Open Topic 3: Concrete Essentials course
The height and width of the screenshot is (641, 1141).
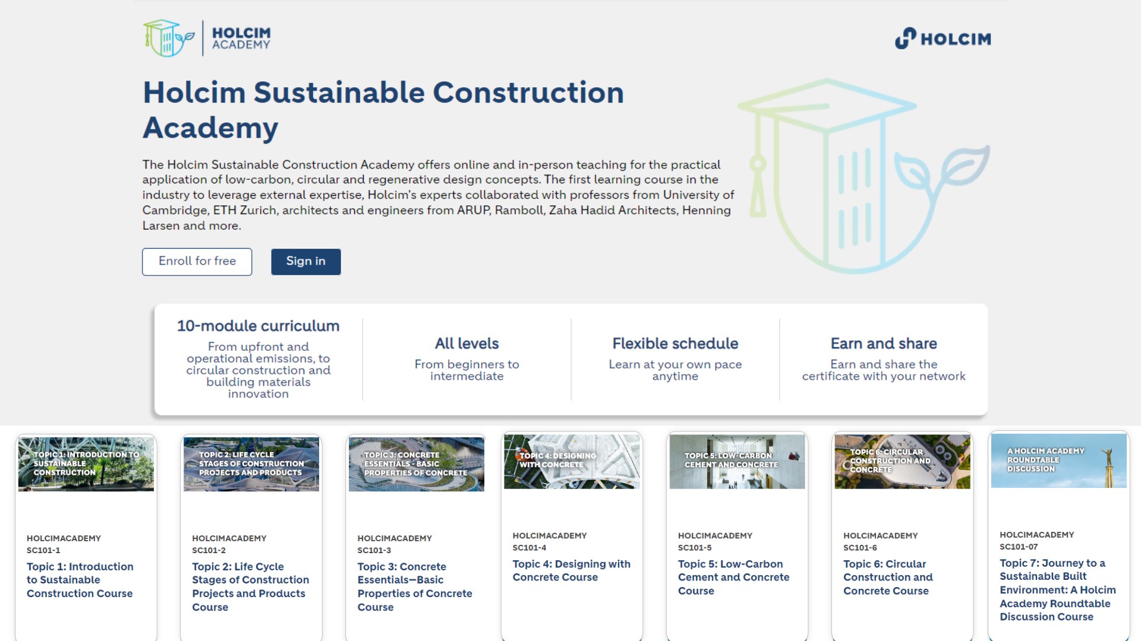[415, 587]
